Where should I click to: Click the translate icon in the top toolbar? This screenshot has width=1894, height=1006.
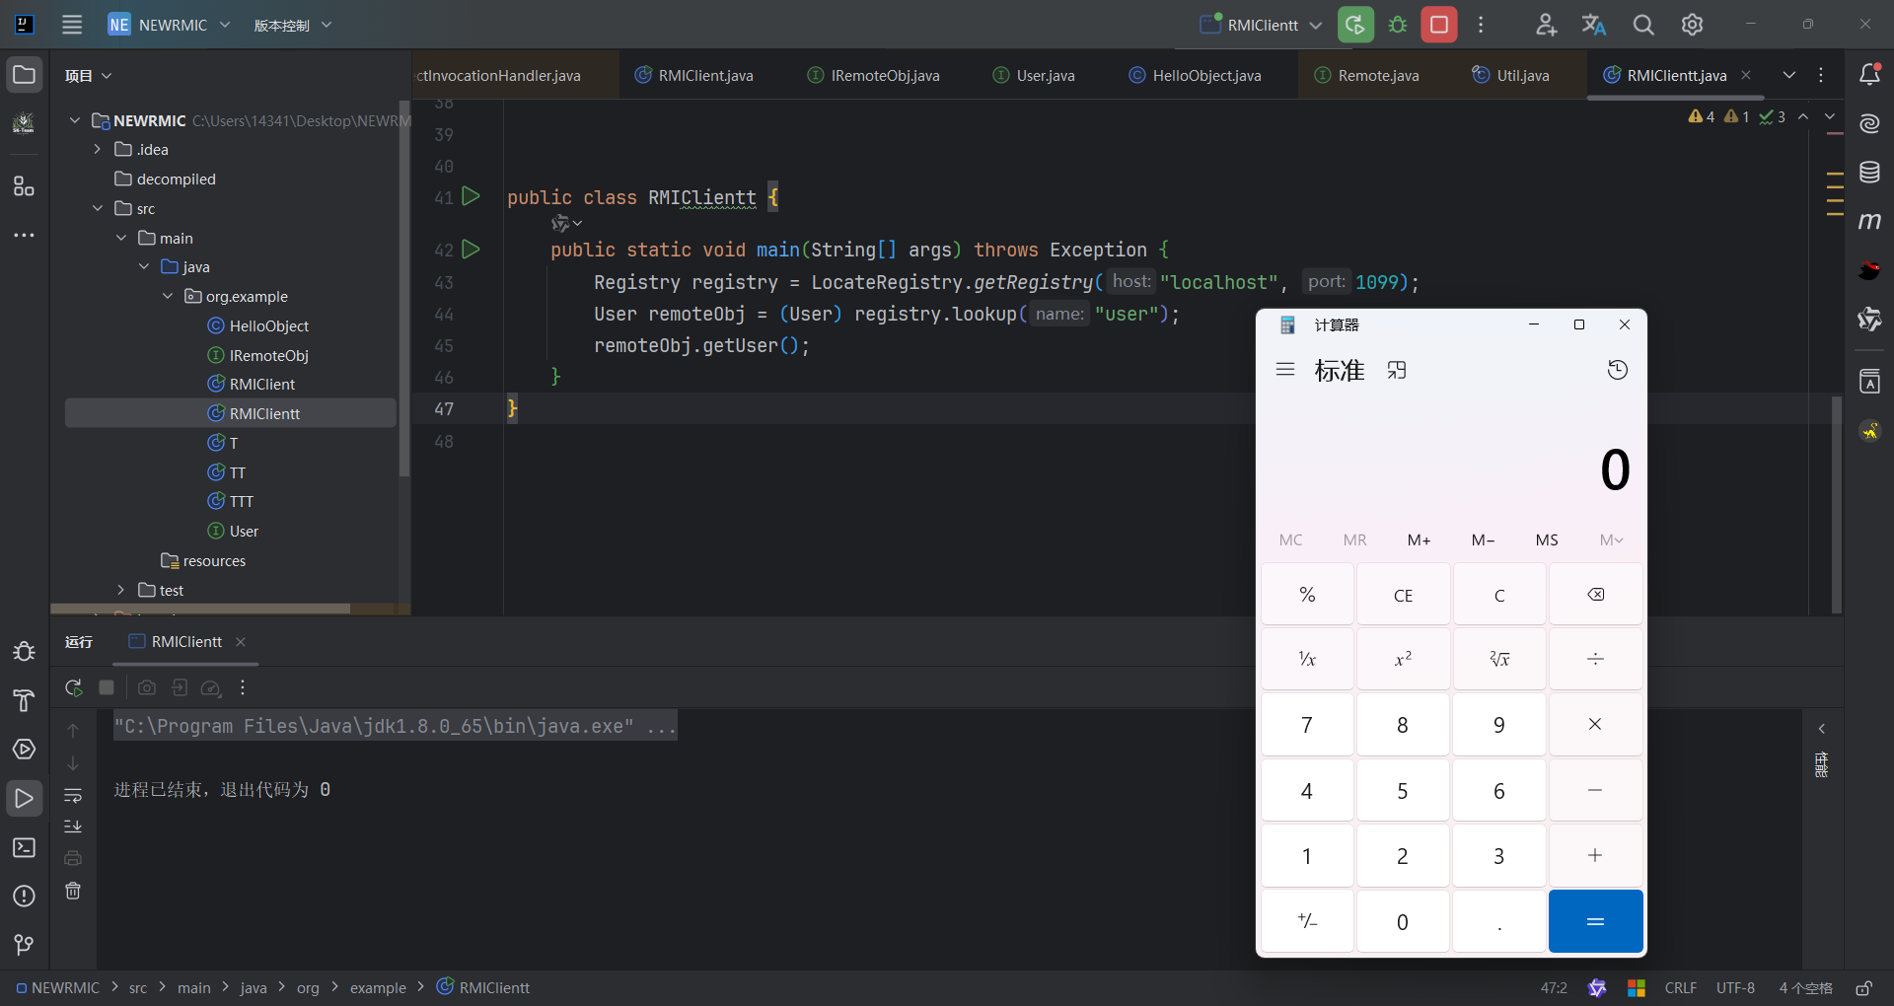1594,25
